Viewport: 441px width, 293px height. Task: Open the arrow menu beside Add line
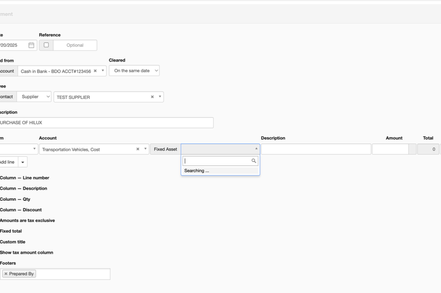(23, 162)
